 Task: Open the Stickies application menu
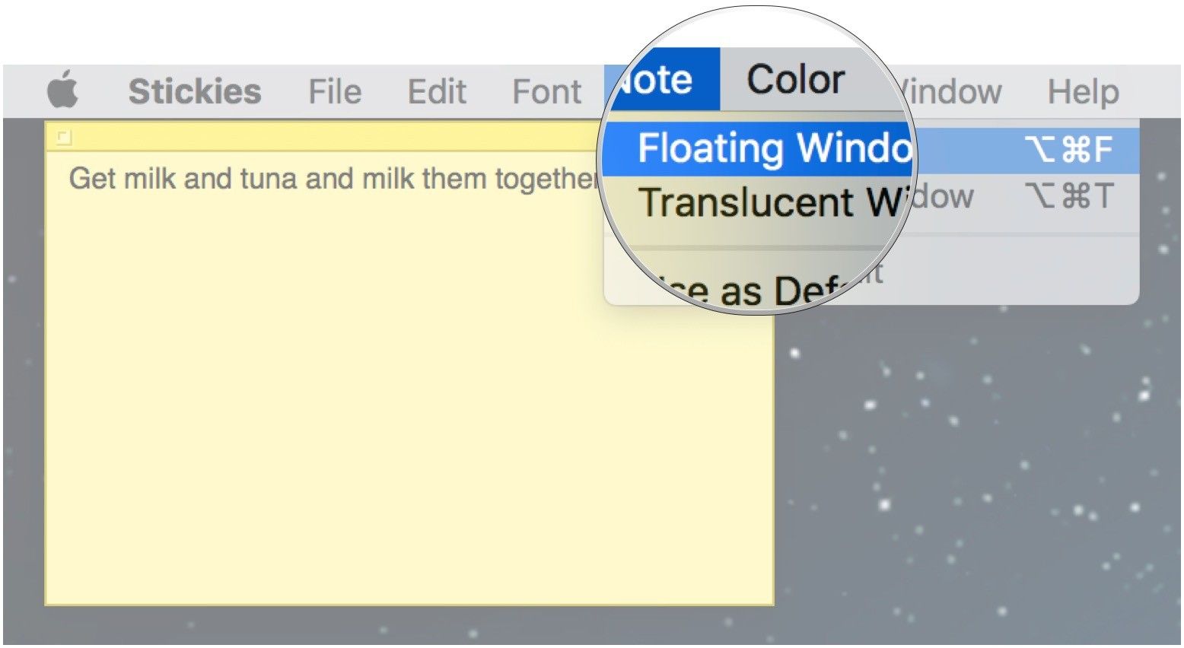click(194, 91)
